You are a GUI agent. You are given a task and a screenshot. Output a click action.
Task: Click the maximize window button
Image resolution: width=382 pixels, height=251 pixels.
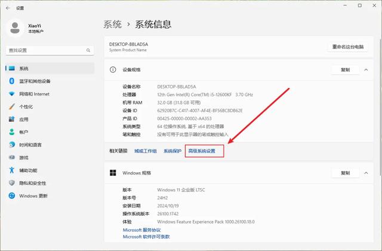359,5
